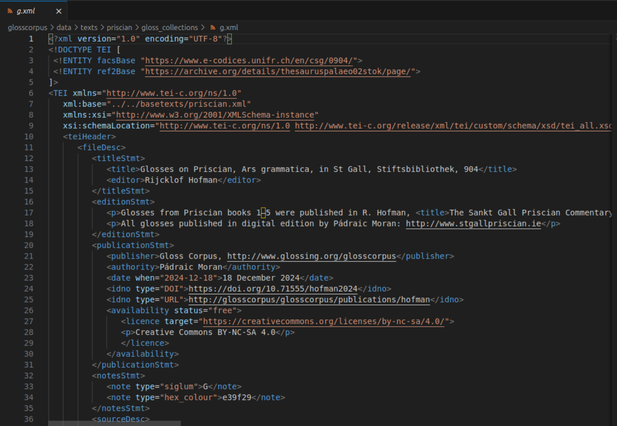Select line number 20 in the gutter
Screen dimensions: 617x426
pos(29,245)
